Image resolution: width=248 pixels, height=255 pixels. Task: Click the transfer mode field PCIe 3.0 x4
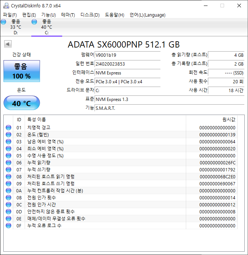point(127,81)
